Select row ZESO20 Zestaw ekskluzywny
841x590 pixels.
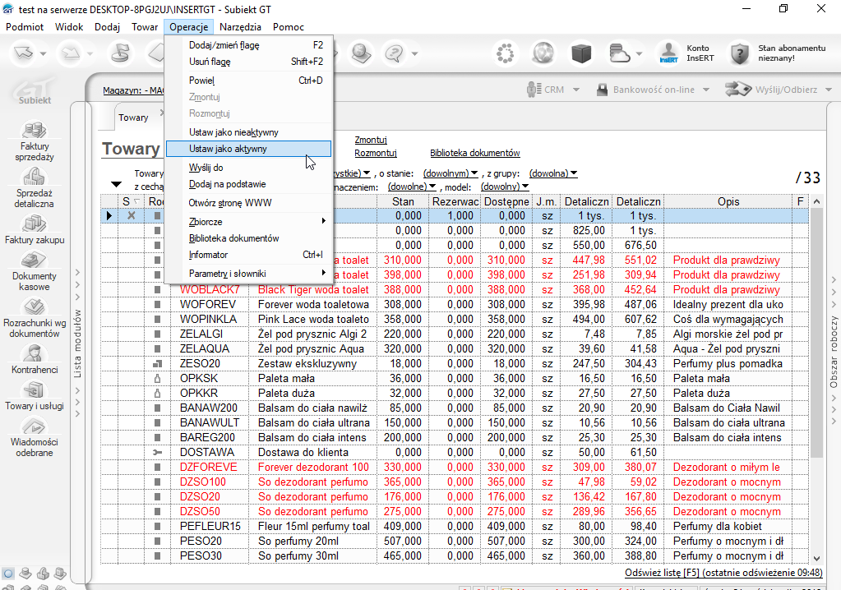click(455, 363)
